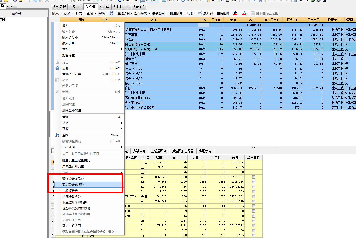Pick the fill color bucket swatch
This screenshot has height=238, width=356.
click(236, 13)
